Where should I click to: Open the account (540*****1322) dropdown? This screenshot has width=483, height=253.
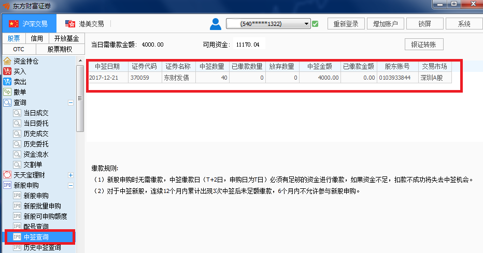click(x=268, y=24)
